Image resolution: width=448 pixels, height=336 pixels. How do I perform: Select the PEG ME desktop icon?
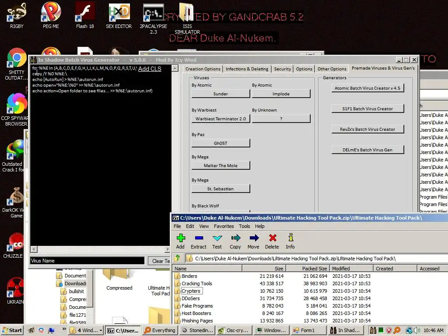click(51, 16)
